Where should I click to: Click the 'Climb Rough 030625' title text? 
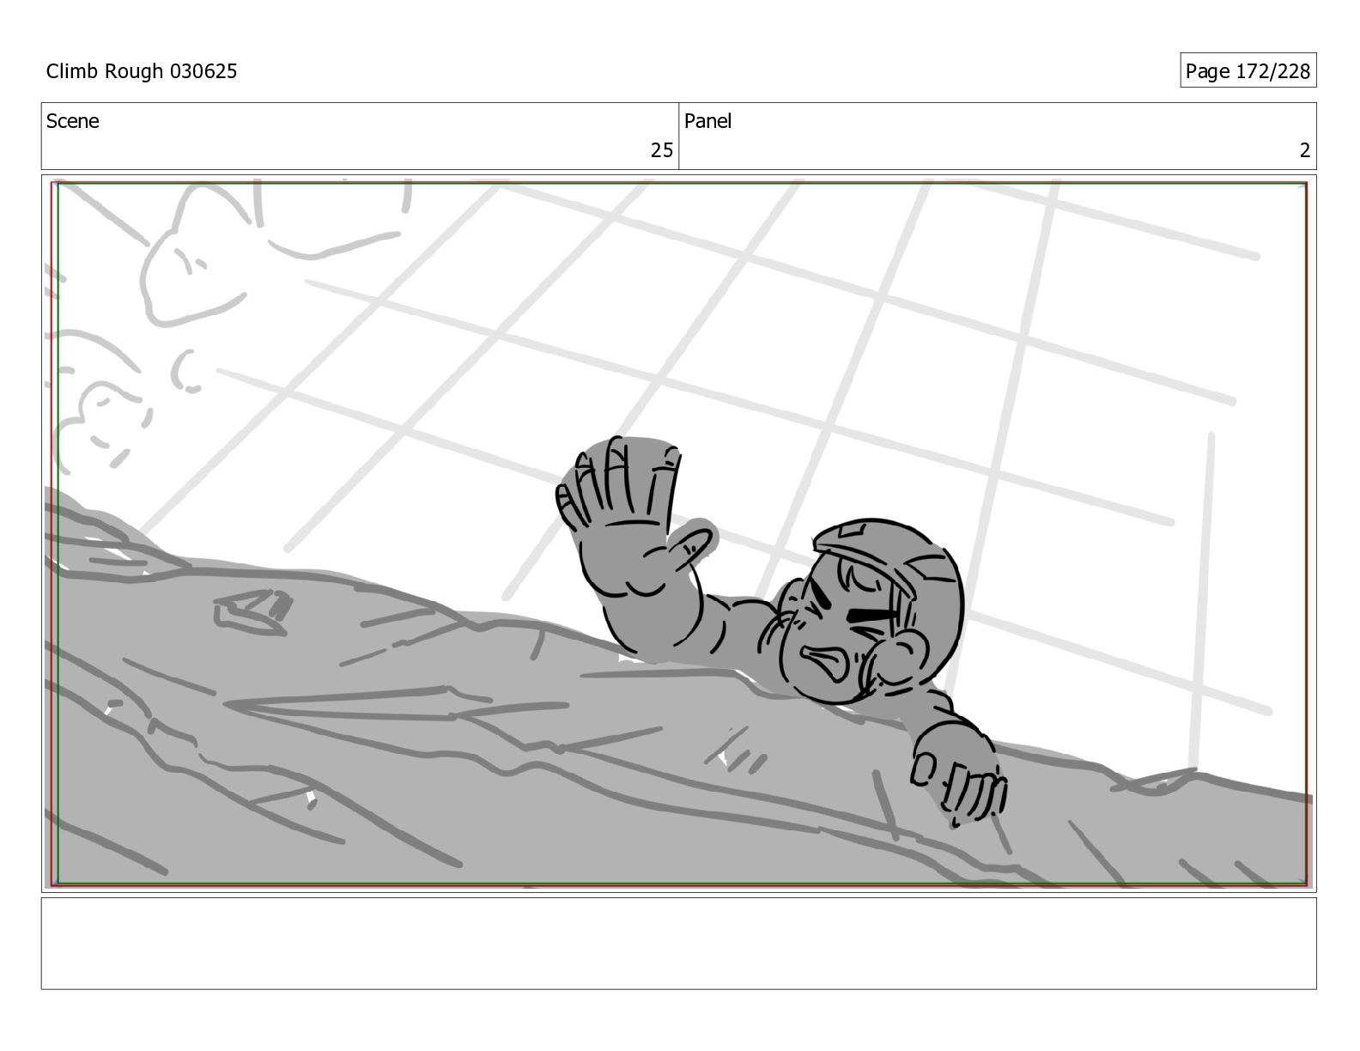coord(142,71)
